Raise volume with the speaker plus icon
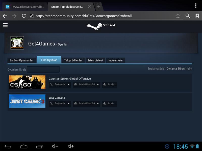 click(x=71, y=146)
